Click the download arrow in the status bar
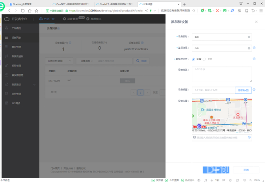 tap(212, 180)
